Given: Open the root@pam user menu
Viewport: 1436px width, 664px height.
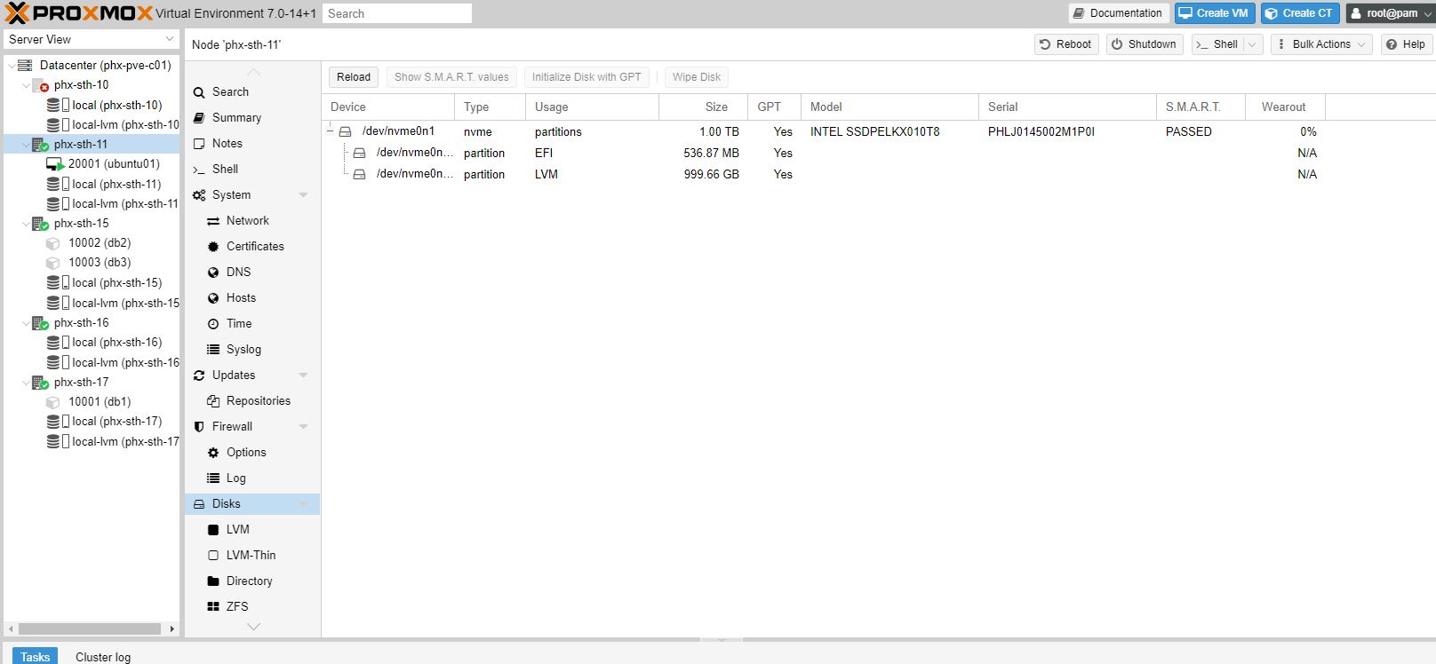Looking at the screenshot, I should 1390,13.
